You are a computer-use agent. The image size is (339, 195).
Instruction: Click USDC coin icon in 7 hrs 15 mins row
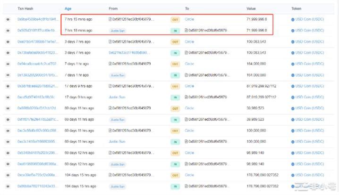coord(293,19)
